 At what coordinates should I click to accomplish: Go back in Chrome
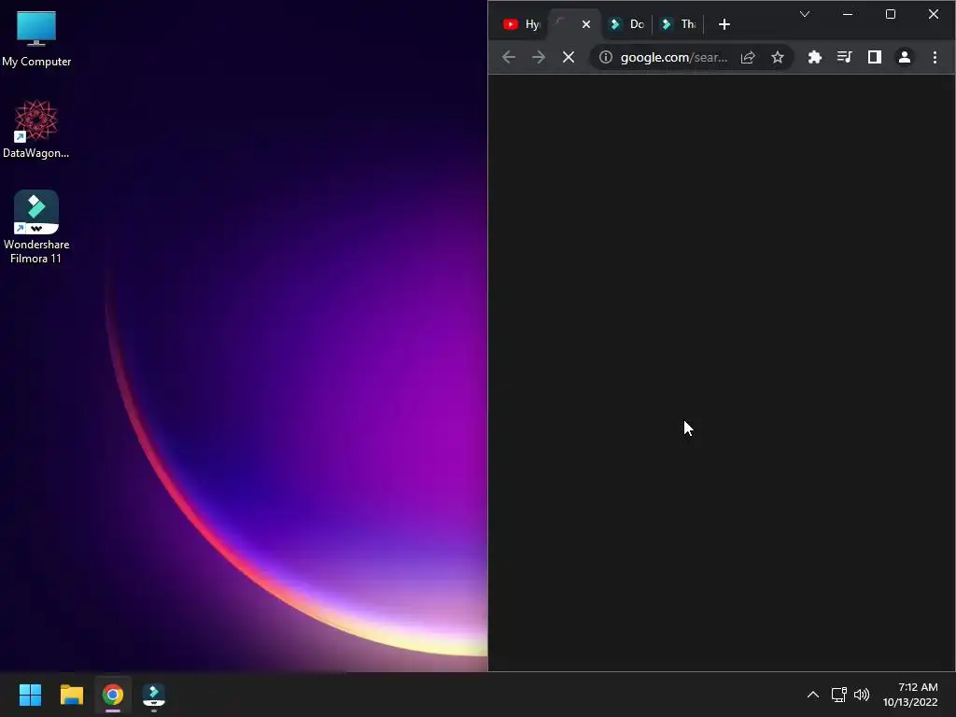[x=509, y=57]
